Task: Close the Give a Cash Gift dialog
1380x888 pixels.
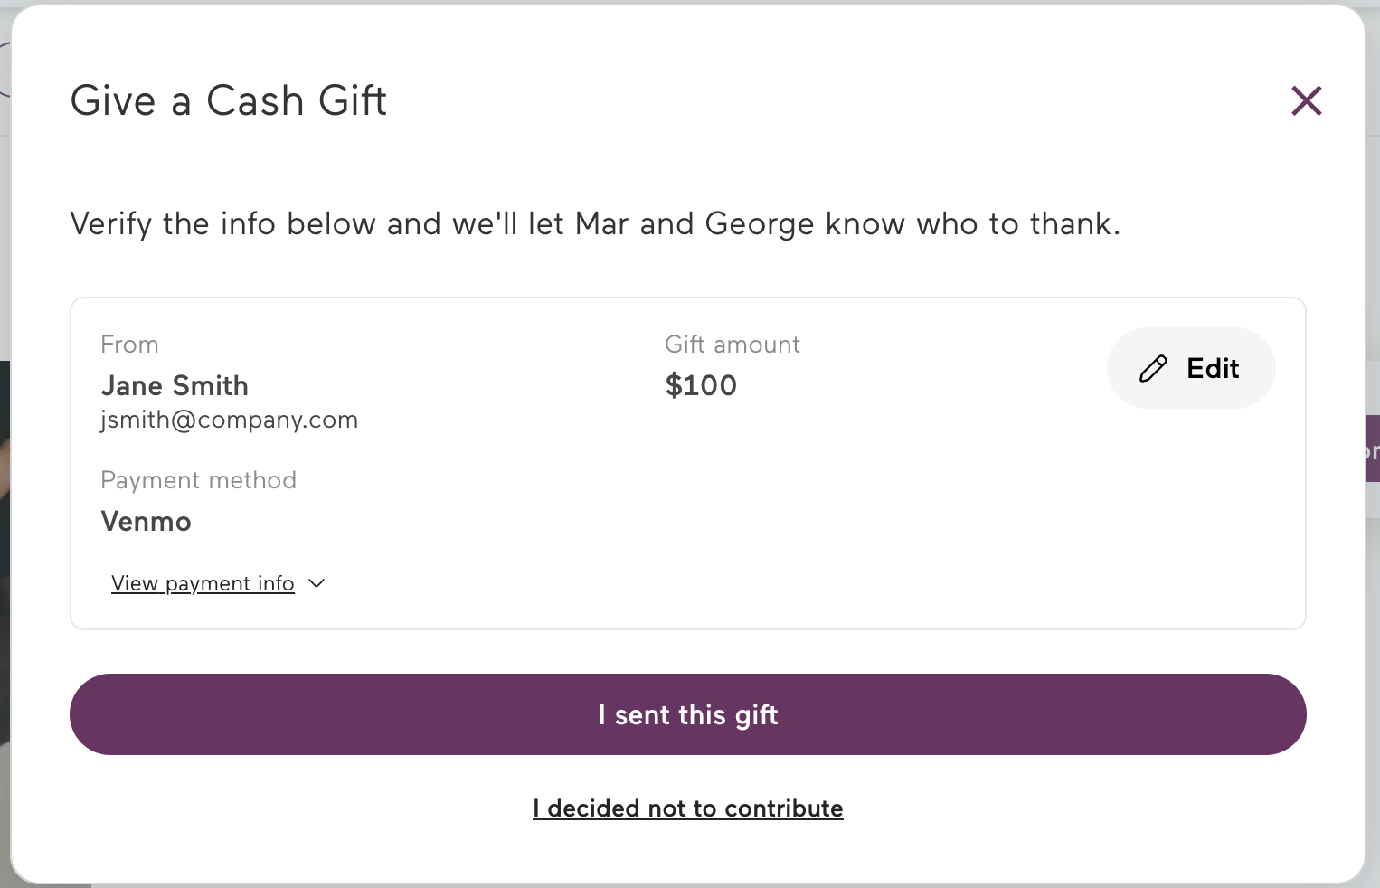Action: click(1307, 100)
